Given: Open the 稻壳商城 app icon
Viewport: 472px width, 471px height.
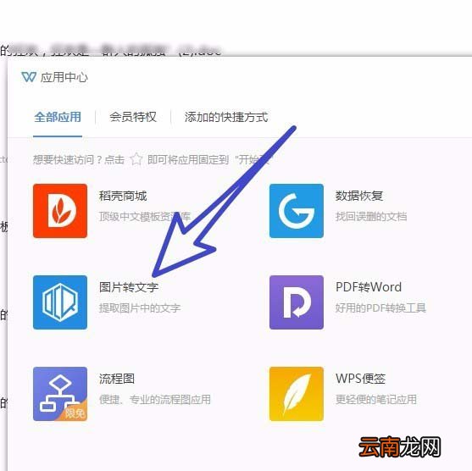Looking at the screenshot, I should 60,211.
